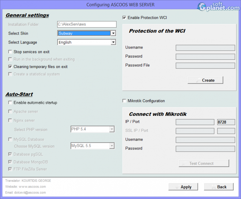Expand the MySQL 5.5 version dropdown
241x199 pixels.
112,146
